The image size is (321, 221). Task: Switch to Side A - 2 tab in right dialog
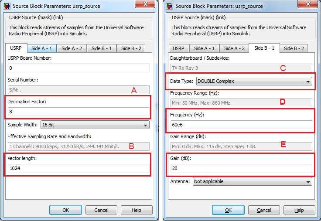click(234, 48)
